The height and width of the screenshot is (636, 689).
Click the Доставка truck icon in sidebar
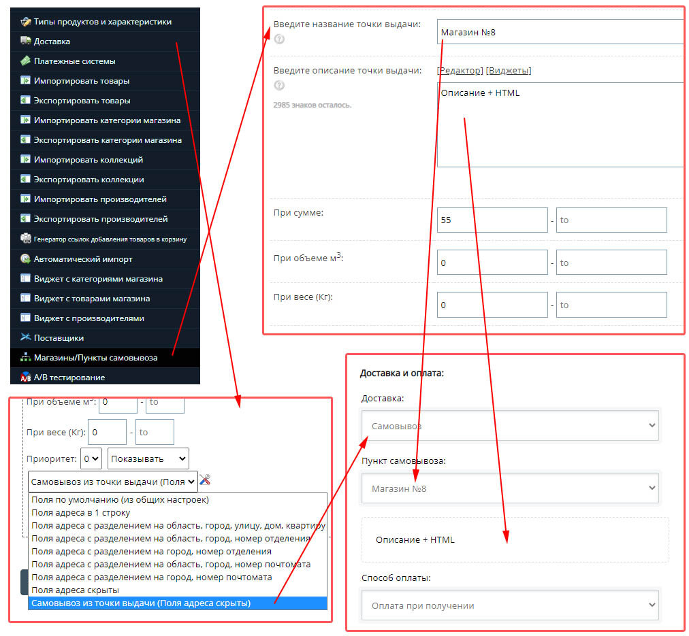pyautogui.click(x=25, y=41)
